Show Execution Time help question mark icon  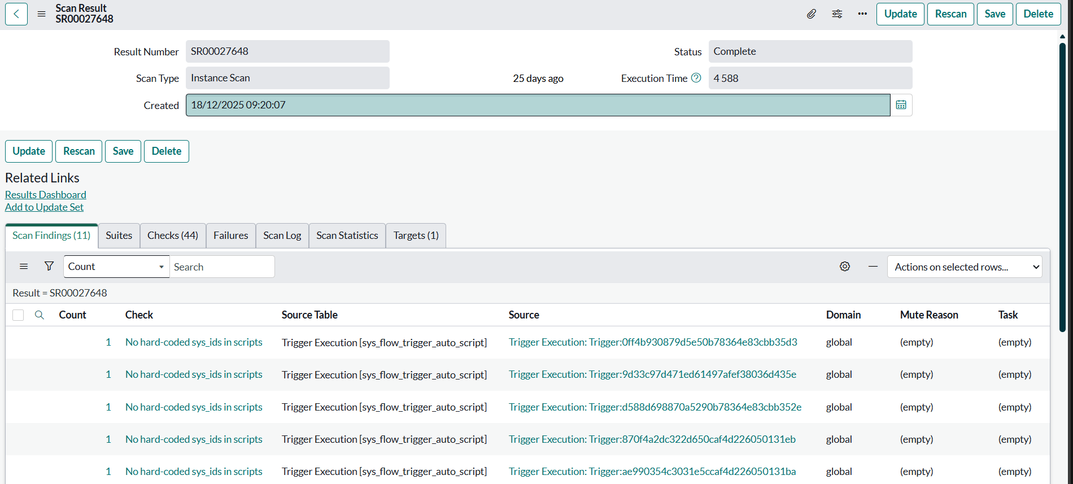pos(696,78)
